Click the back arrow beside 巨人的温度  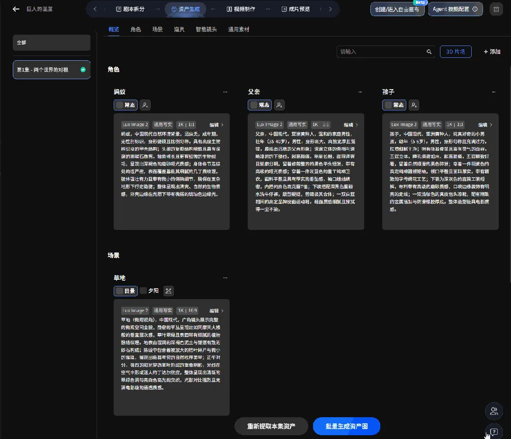coord(16,9)
